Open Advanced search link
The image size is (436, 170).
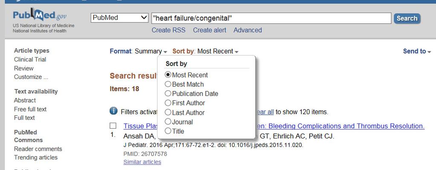(x=248, y=30)
